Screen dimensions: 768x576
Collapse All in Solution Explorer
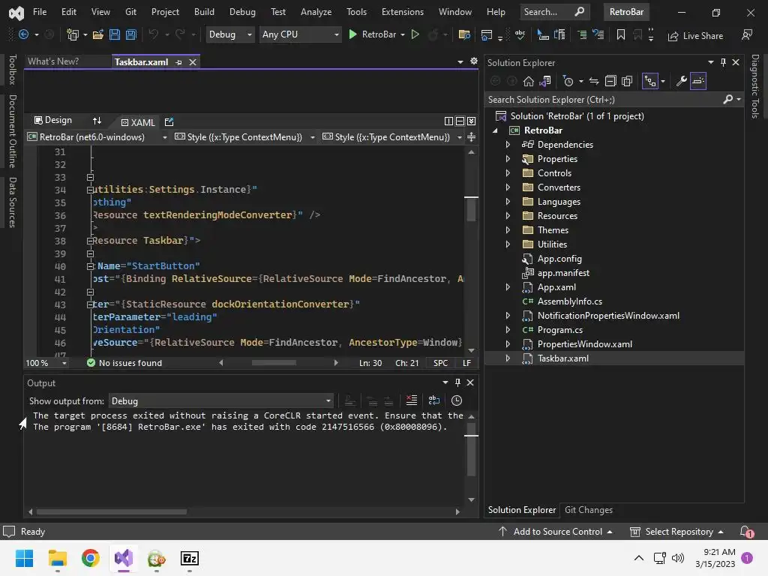[610, 81]
